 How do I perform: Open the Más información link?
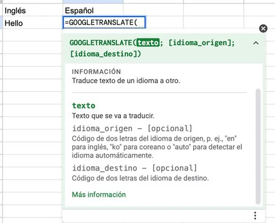click(99, 194)
